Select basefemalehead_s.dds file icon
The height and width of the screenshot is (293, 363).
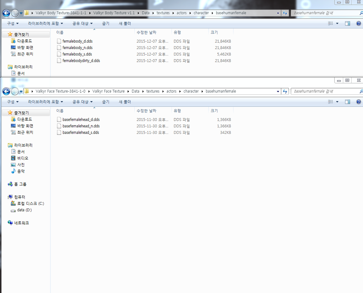(59, 132)
